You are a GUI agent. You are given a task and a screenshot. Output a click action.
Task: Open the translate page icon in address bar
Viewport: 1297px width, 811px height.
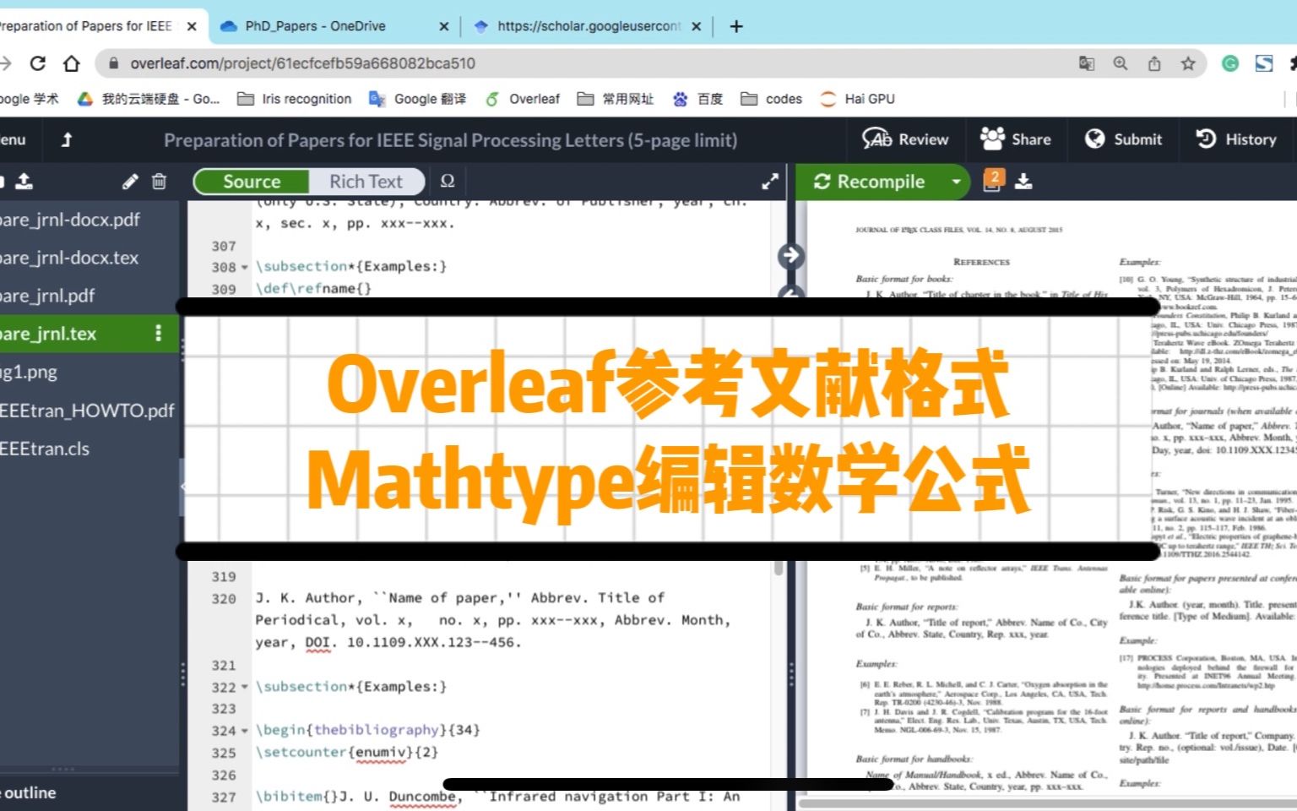1087,63
